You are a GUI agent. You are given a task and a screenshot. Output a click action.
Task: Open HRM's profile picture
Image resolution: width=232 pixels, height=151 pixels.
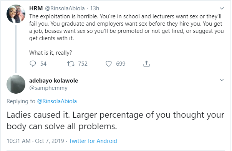click(16, 14)
